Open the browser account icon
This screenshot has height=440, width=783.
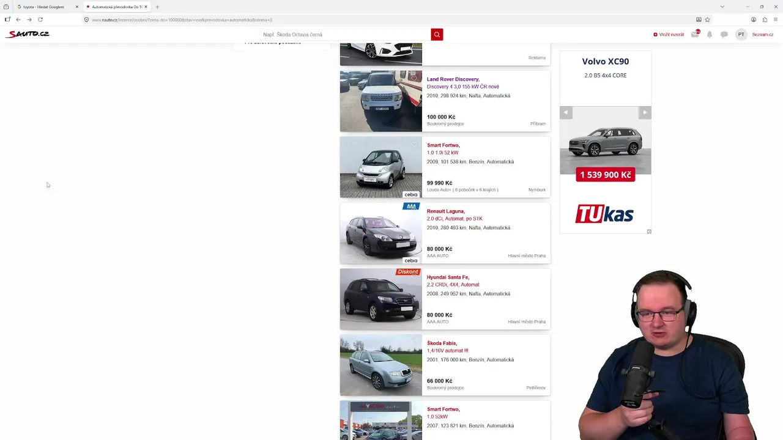[x=754, y=20]
